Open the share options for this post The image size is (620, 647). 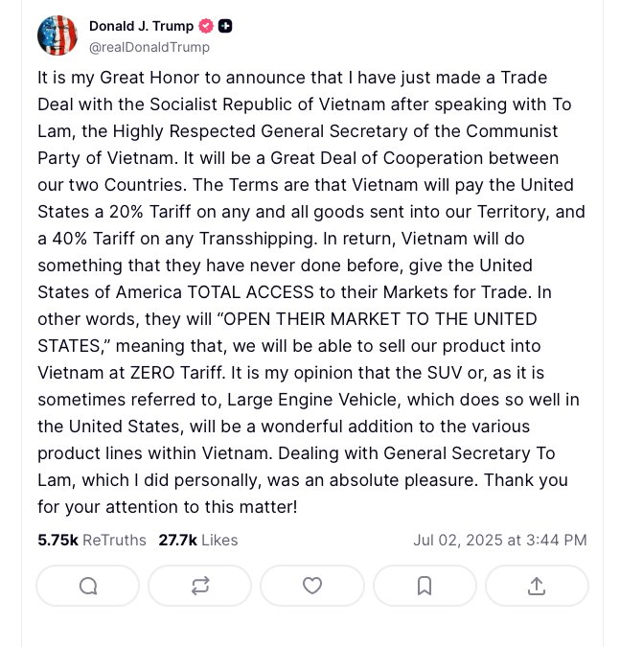pos(537,586)
